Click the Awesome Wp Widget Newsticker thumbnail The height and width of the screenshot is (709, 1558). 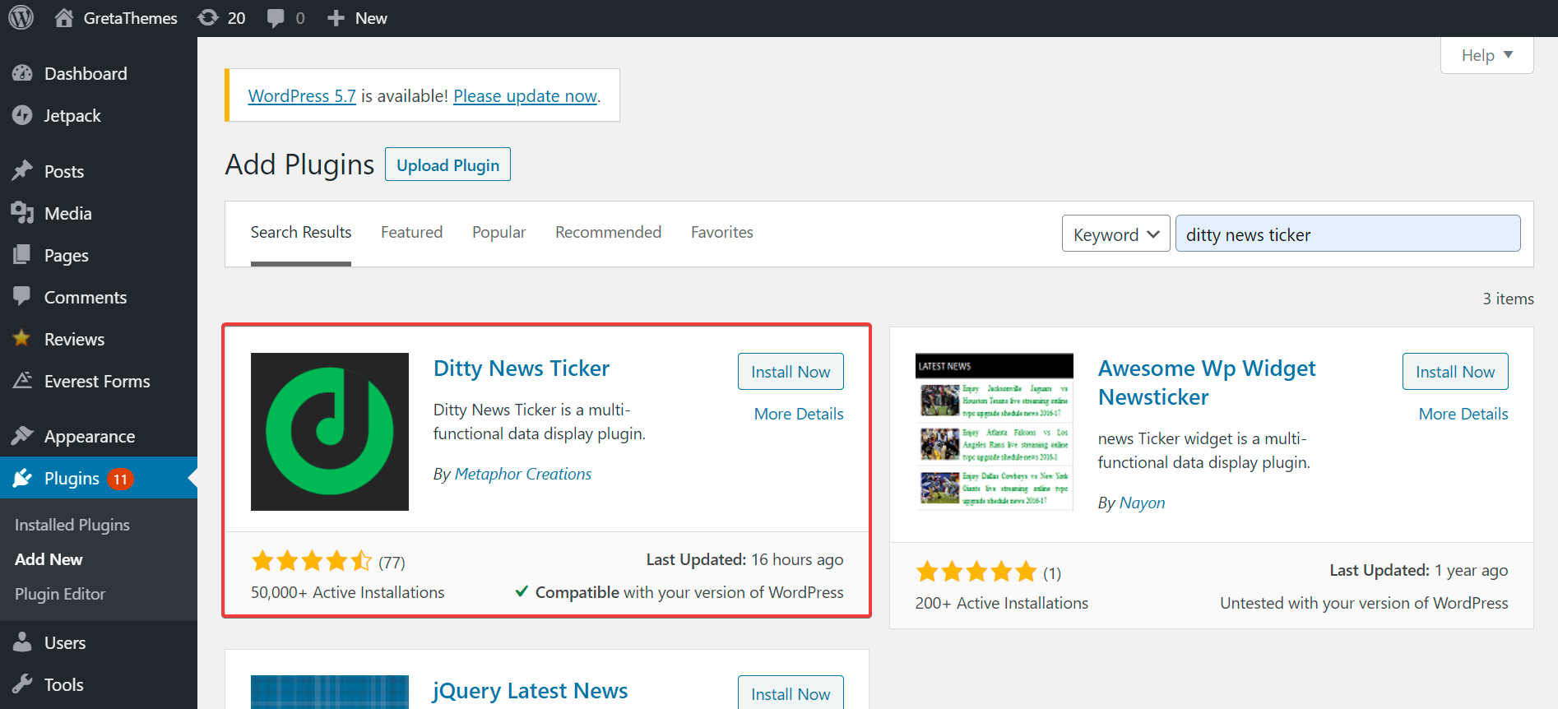point(995,432)
